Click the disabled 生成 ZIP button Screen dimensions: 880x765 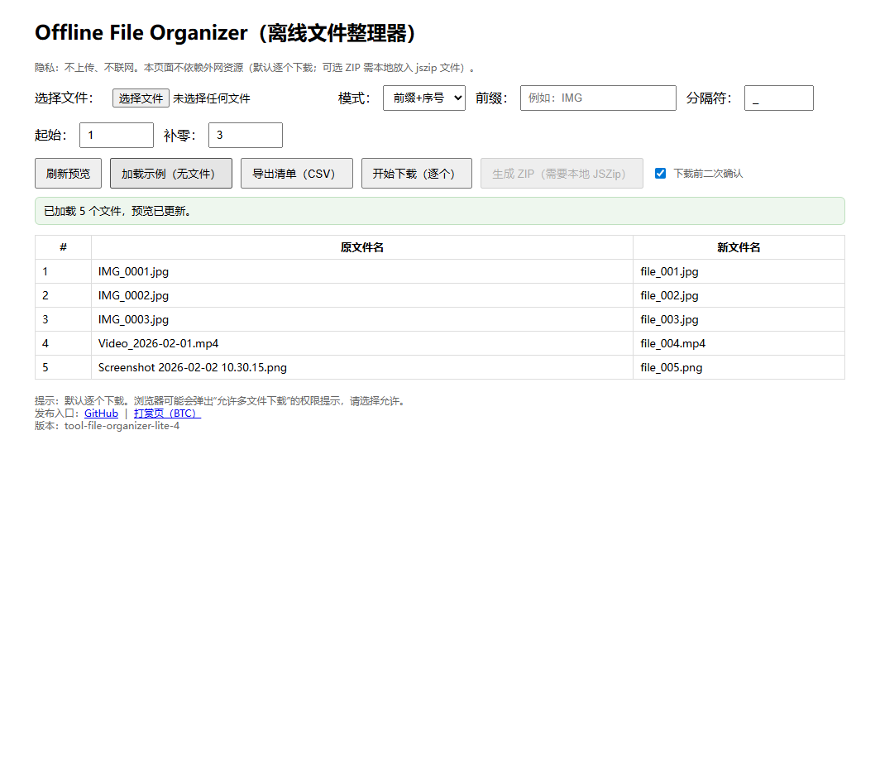tap(562, 173)
